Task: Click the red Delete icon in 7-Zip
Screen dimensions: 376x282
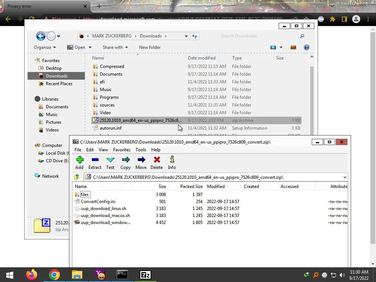Action: [157, 163]
